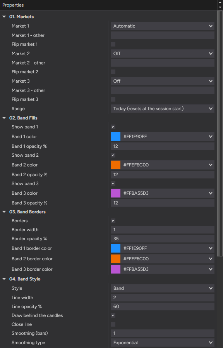The height and width of the screenshot is (348, 223).
Task: Click the Properties panel title
Action: tap(13, 5)
